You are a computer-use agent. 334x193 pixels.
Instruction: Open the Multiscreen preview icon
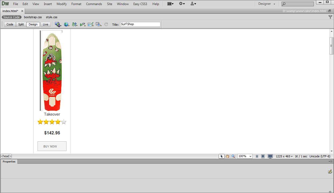[58, 24]
